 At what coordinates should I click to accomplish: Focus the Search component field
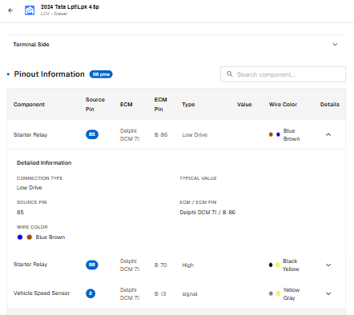tap(283, 74)
